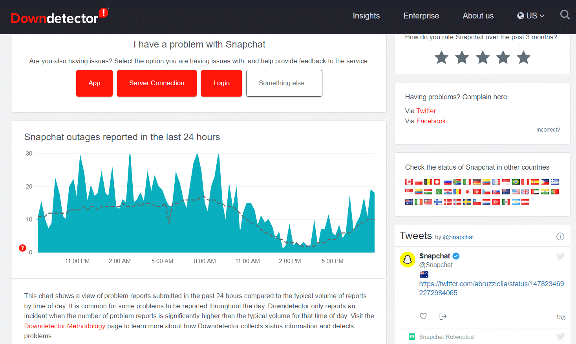Screen dimensions: 576x344
Task: Report an App problem with Snapchat
Action: click(x=94, y=83)
